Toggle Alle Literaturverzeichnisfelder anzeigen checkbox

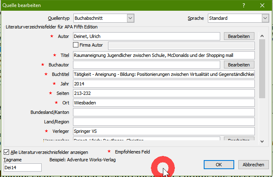point(7,152)
